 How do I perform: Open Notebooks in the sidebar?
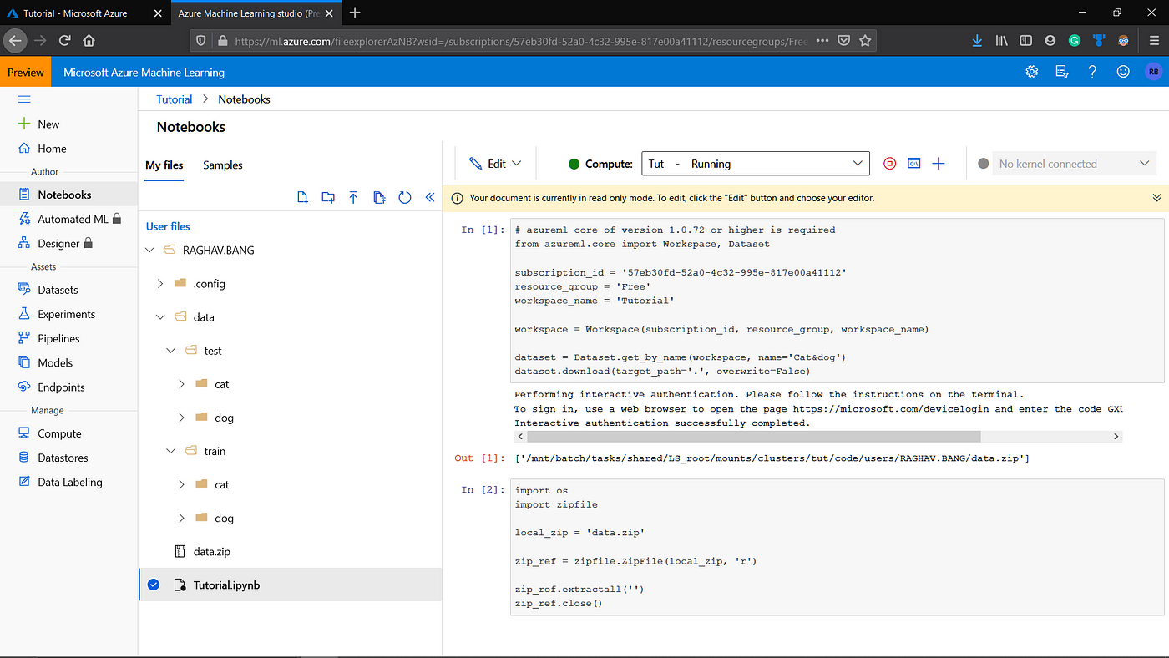click(68, 195)
